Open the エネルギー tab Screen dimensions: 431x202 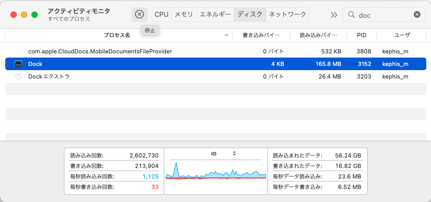coord(215,14)
